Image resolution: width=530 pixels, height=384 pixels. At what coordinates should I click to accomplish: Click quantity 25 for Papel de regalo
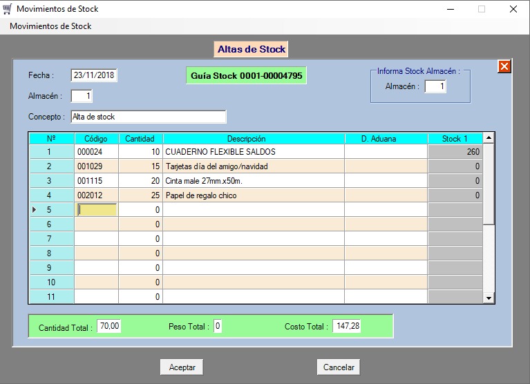[x=140, y=195]
